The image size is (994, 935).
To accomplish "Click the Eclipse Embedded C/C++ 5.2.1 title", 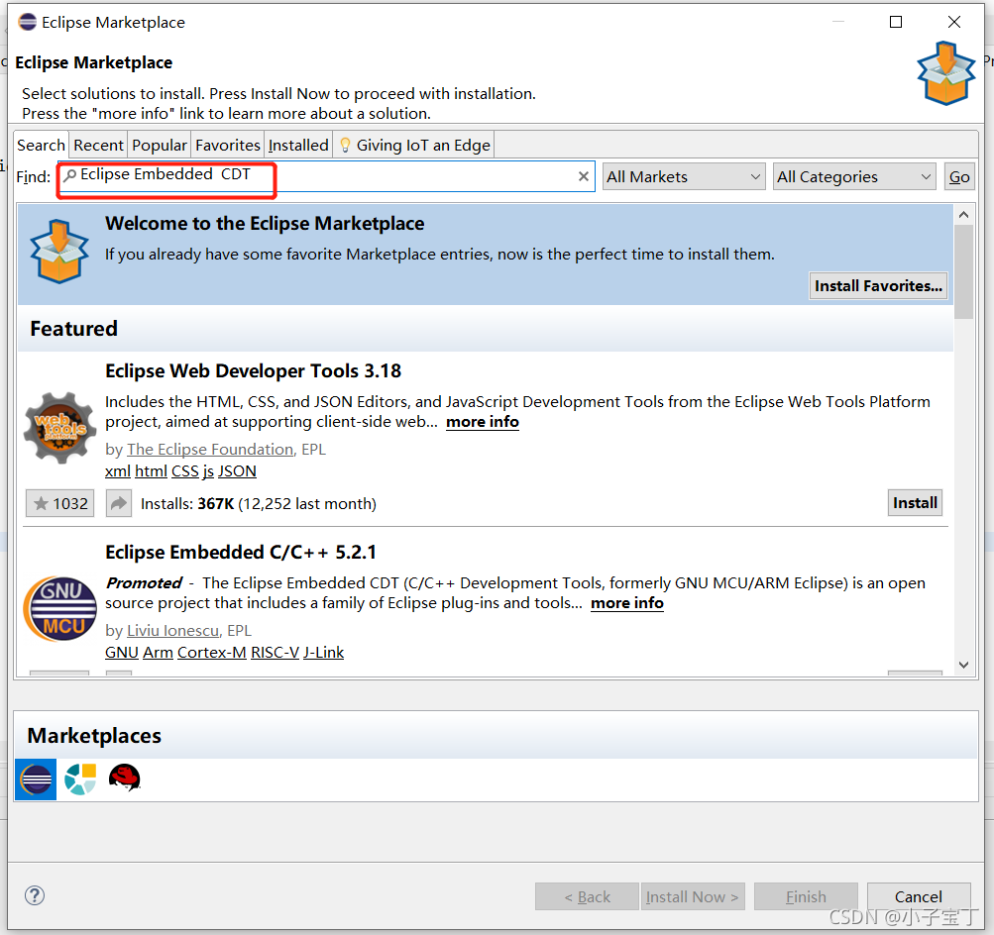I will (241, 553).
